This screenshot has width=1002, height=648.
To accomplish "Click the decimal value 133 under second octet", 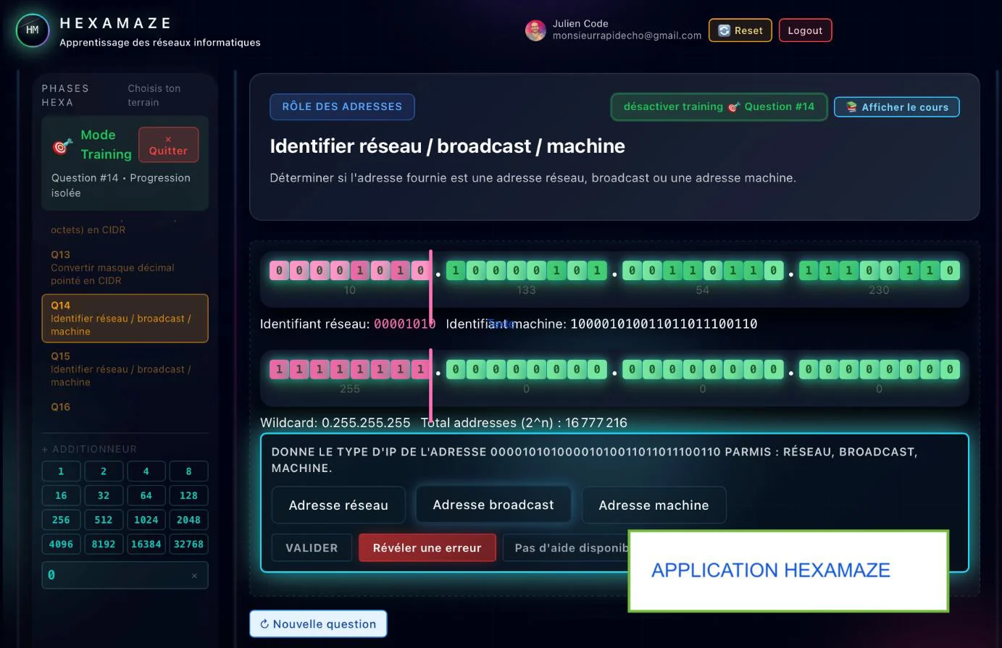I will [526, 290].
